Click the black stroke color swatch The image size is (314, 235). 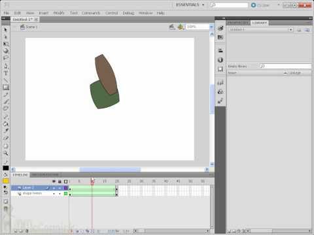coord(6,168)
